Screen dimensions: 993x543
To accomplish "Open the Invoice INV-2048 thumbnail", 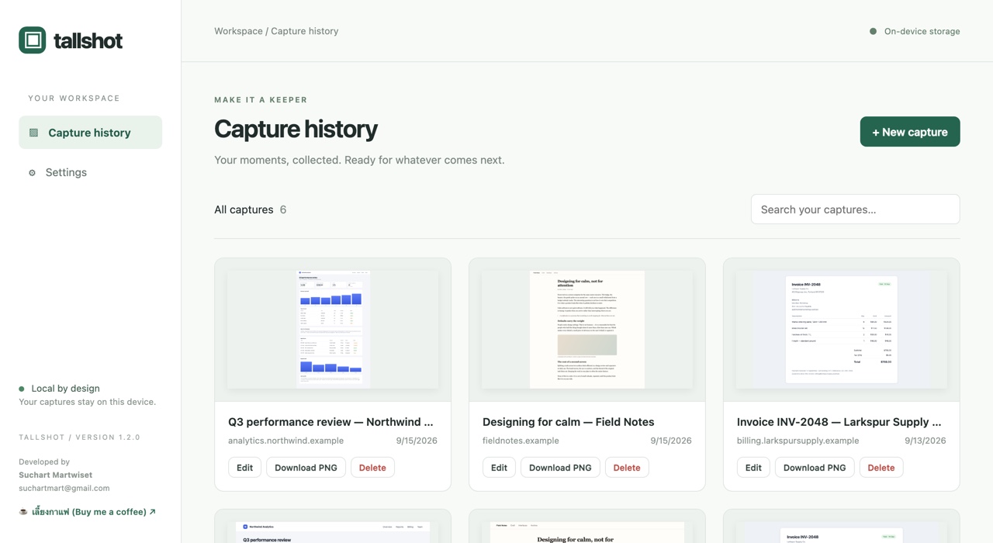I will [x=842, y=330].
